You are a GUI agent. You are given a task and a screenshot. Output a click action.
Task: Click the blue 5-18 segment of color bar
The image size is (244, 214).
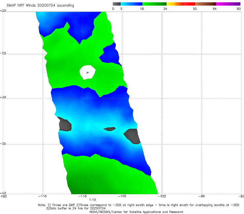pos(132,4)
